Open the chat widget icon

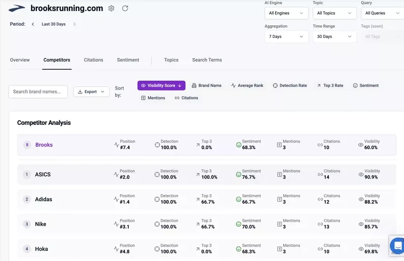pyautogui.click(x=397, y=246)
